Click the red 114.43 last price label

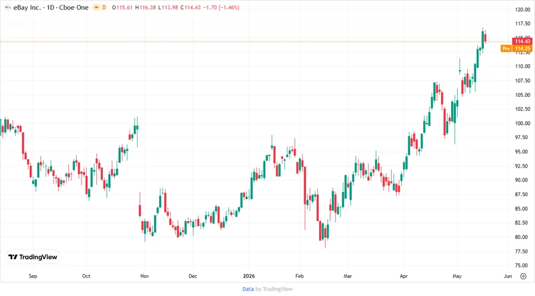click(523, 41)
